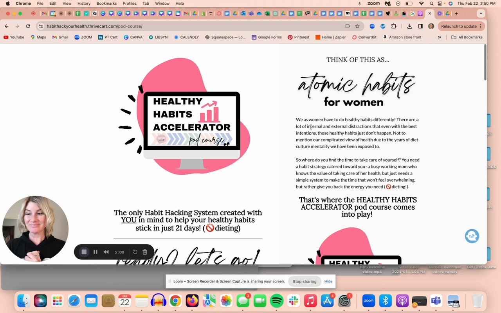Open the Squarespace bookmark
The height and width of the screenshot is (313, 501).
pos(225,37)
